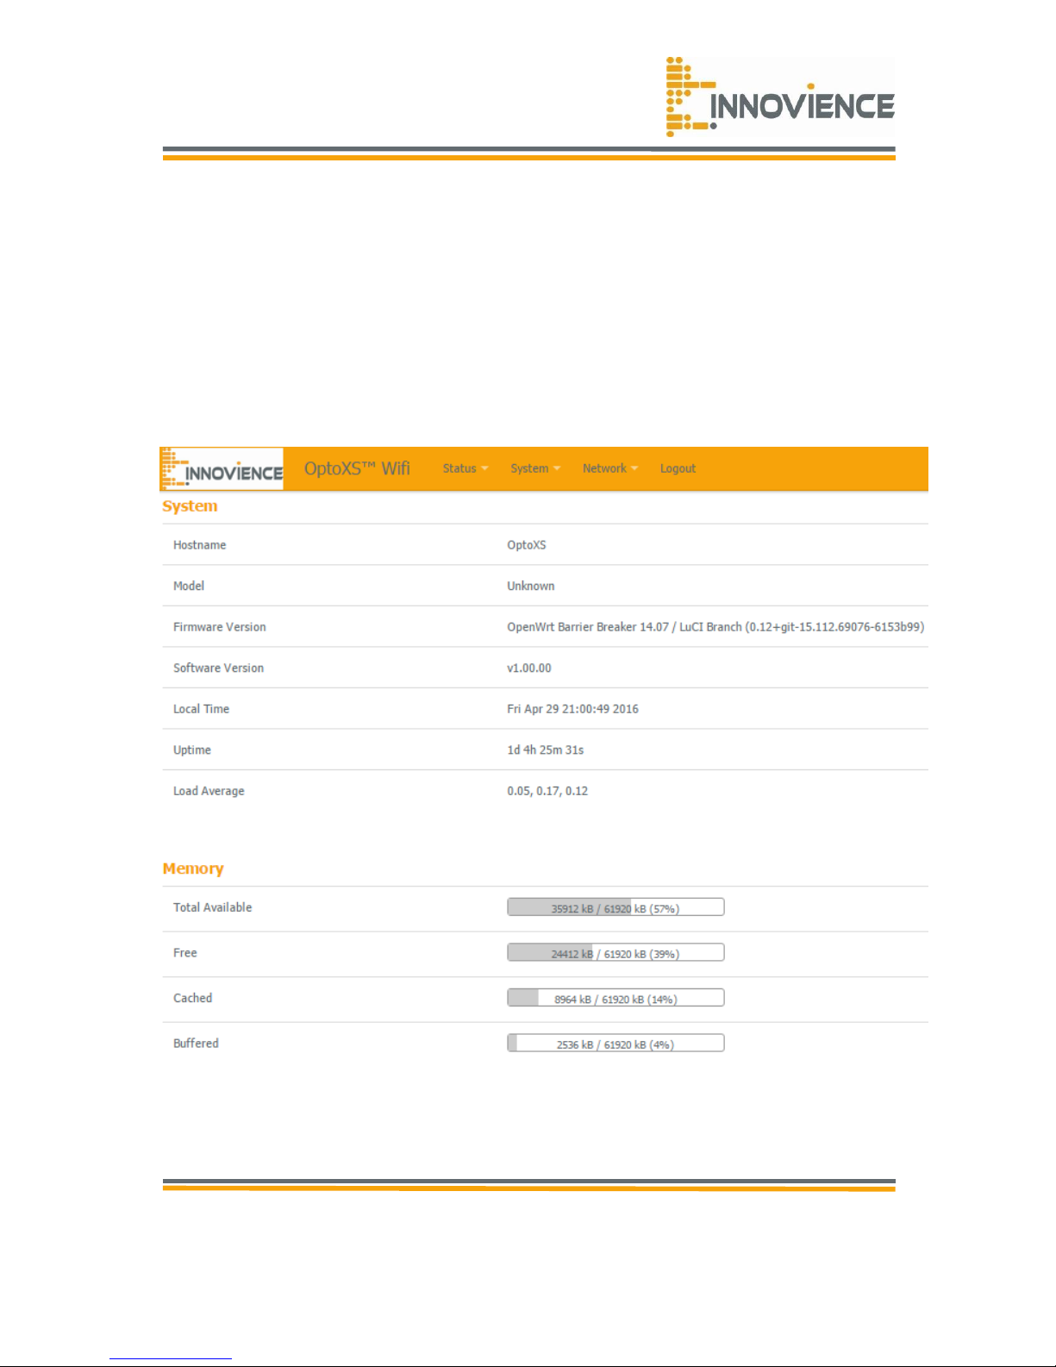Select the Load Average label
Screen dimensions: 1056x1367
(x=209, y=791)
